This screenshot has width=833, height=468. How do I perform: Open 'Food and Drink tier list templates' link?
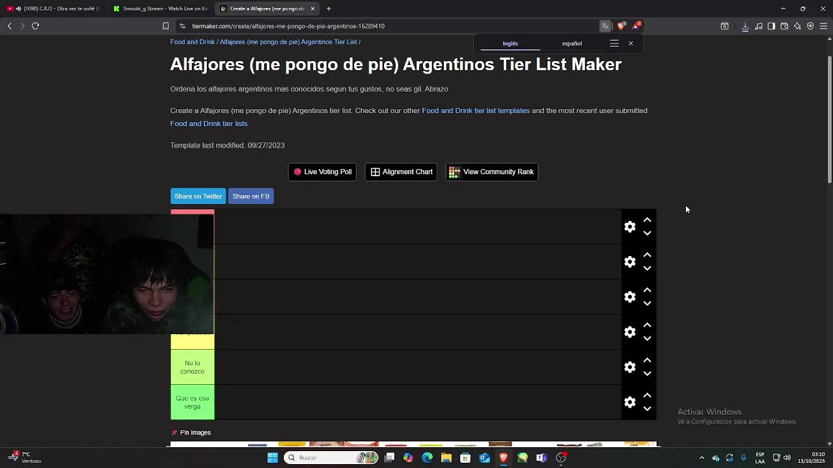pos(476,110)
